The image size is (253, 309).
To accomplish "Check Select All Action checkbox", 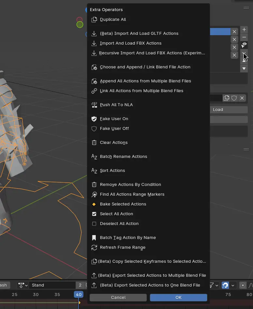I will pos(94,214).
